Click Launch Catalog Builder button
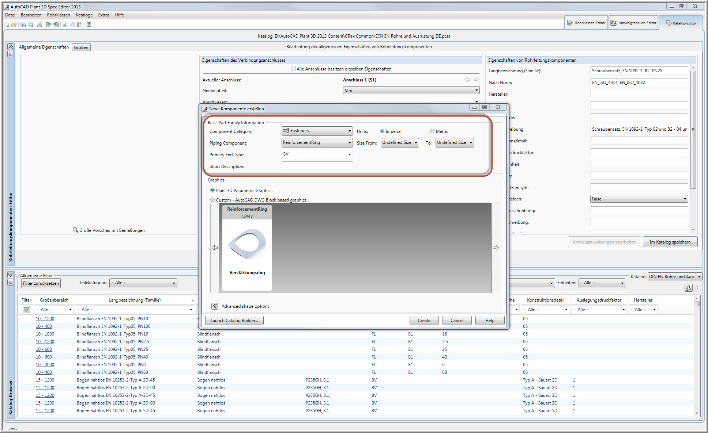The image size is (708, 433). point(234,320)
